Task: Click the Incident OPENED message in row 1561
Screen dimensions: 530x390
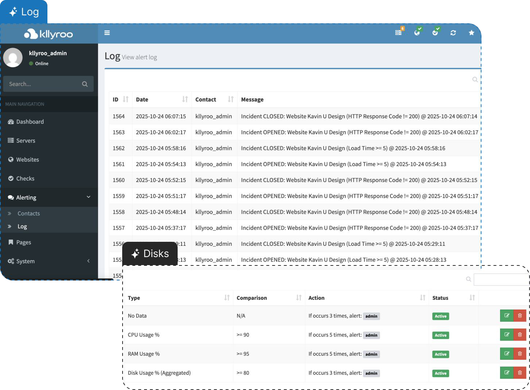Action: [344, 164]
